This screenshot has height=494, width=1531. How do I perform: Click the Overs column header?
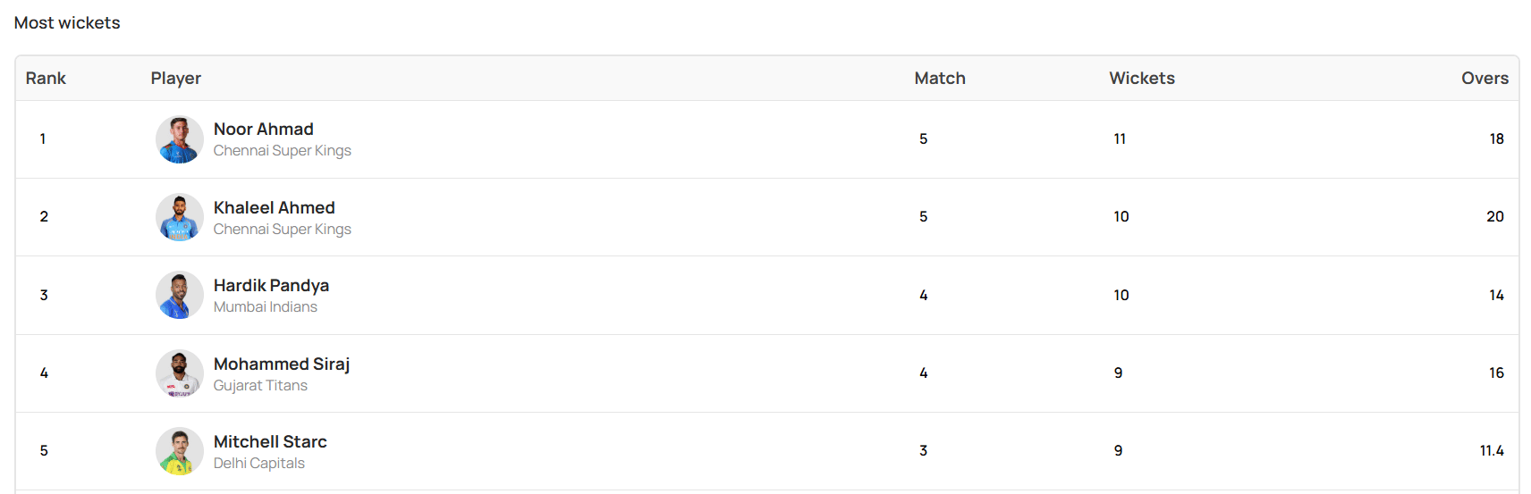tap(1484, 78)
